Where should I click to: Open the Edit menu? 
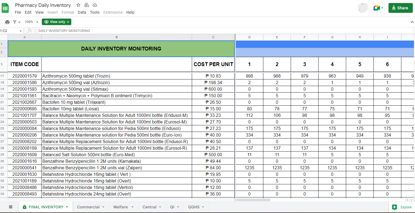28,12
